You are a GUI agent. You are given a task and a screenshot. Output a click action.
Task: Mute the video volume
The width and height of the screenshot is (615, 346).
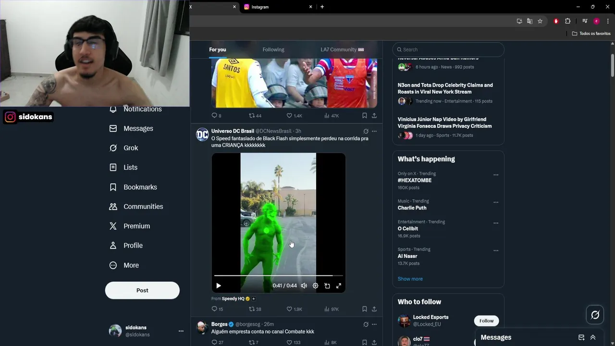coord(304,285)
